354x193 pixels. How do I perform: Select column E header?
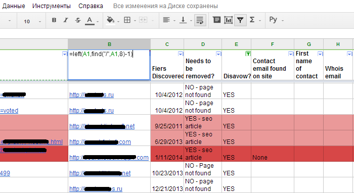[236, 44]
